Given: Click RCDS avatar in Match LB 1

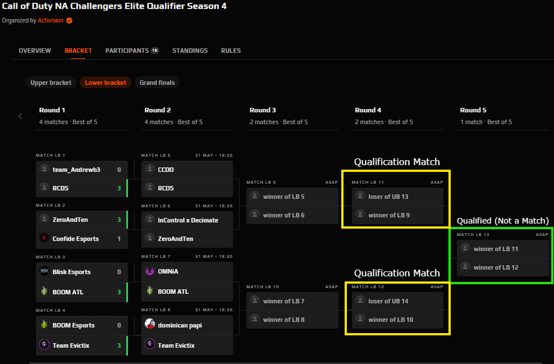Looking at the screenshot, I should (x=44, y=188).
